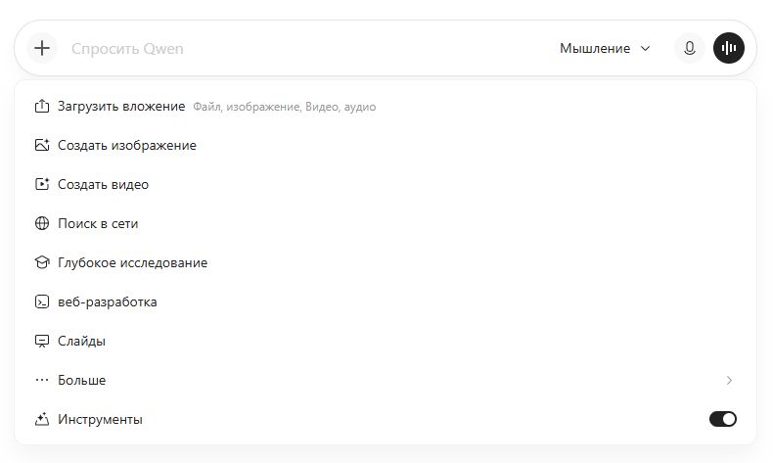Toggle the Инструменты switch off
This screenshot has width=773, height=463.
tap(723, 419)
